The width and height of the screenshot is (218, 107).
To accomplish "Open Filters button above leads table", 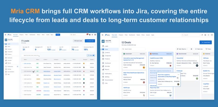I will 91,55.
